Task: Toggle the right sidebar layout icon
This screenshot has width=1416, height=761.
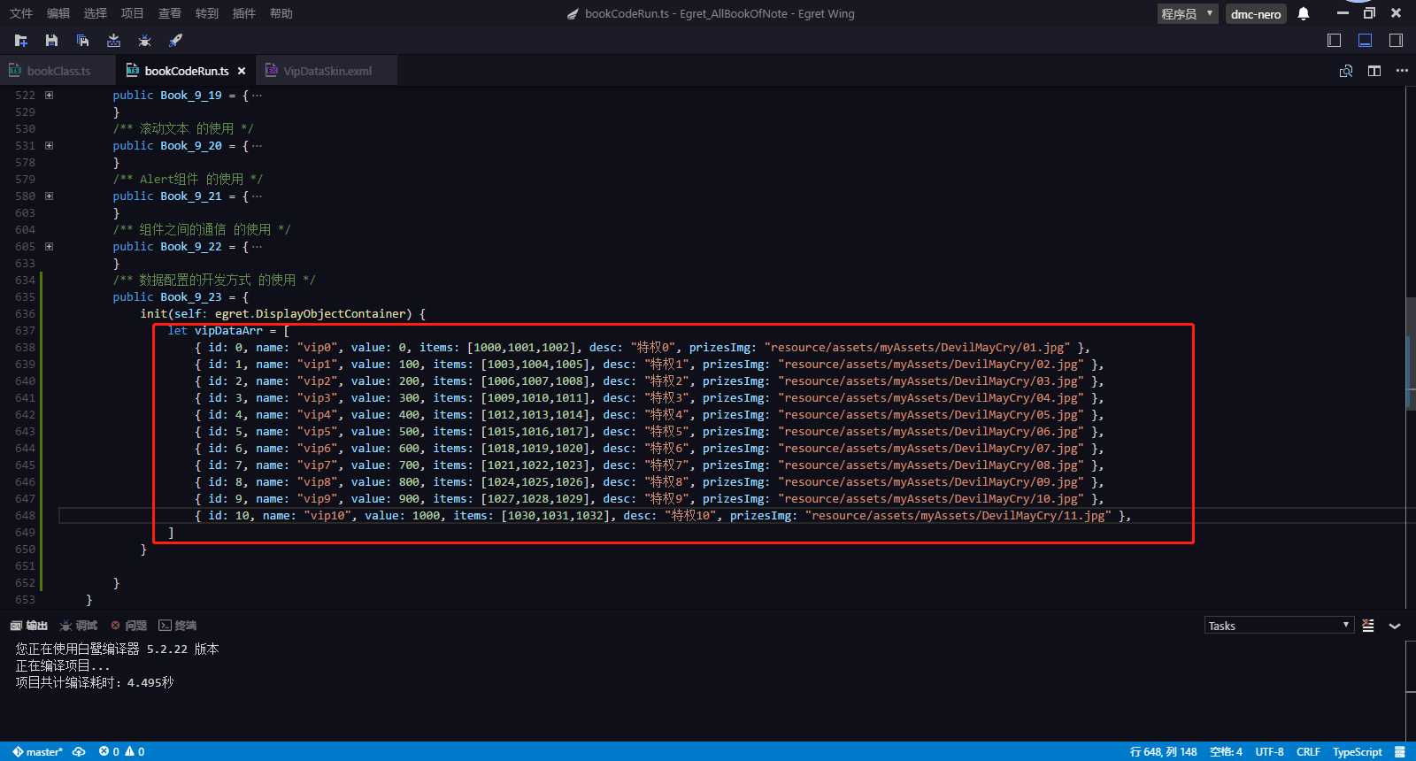Action: tap(1396, 40)
